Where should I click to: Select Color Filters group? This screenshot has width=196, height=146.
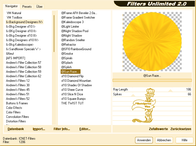tap(13, 112)
